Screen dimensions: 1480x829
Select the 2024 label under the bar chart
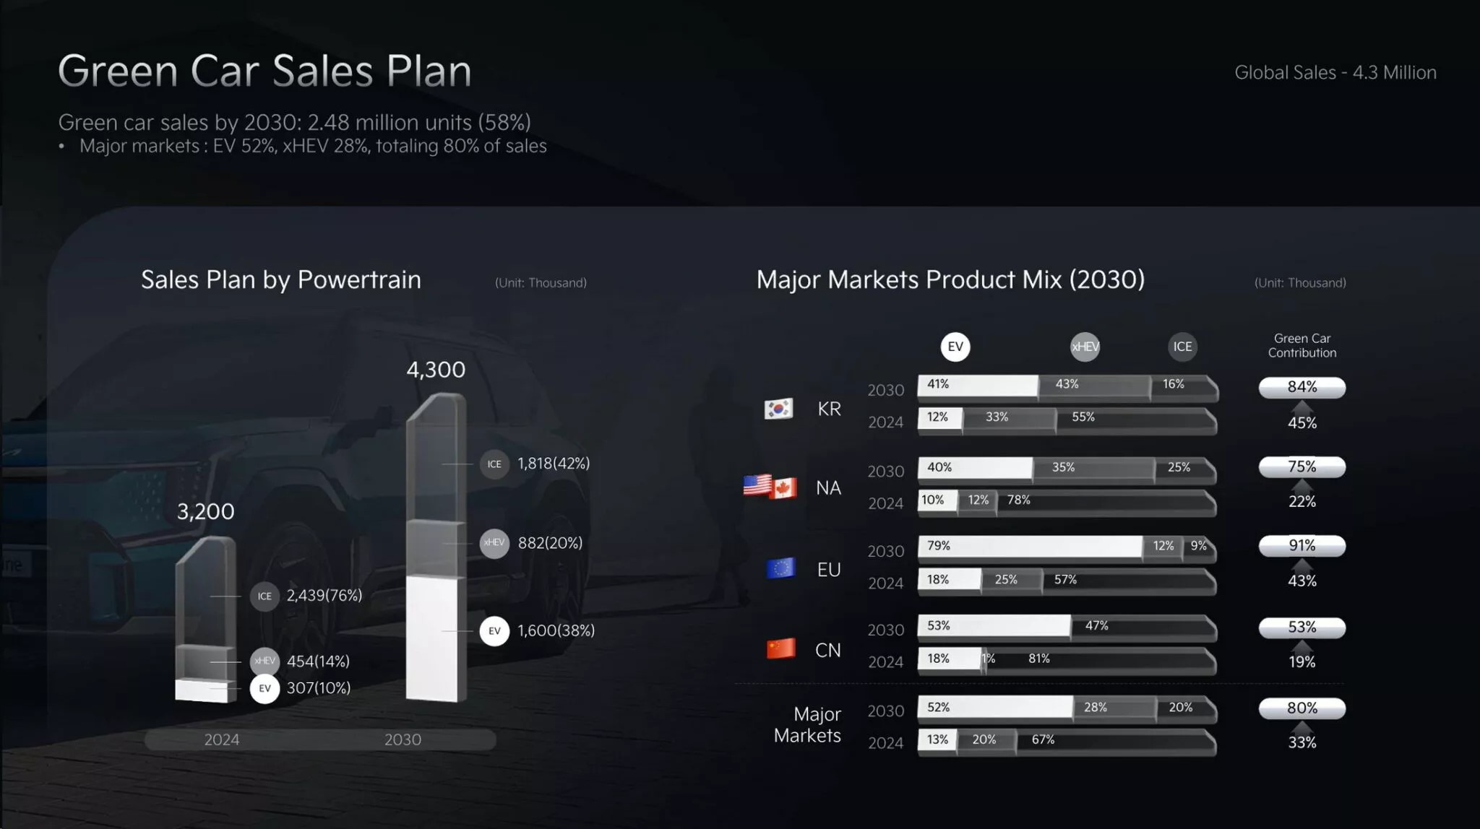point(221,739)
